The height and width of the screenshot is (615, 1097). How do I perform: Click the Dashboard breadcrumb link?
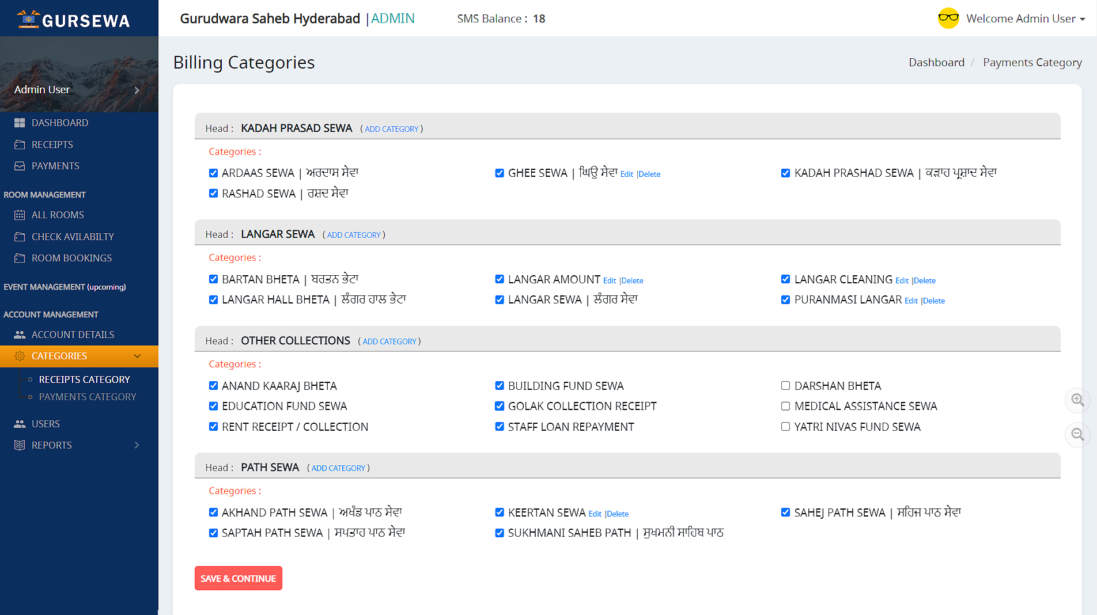[x=936, y=62]
